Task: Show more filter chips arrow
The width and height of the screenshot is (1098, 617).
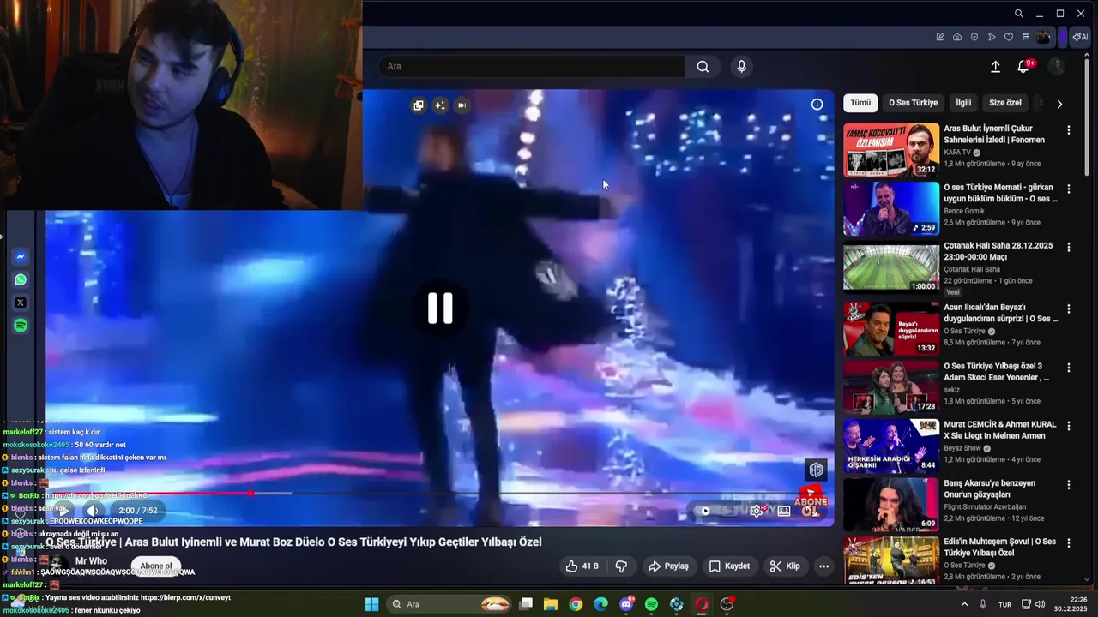Action: [1059, 104]
